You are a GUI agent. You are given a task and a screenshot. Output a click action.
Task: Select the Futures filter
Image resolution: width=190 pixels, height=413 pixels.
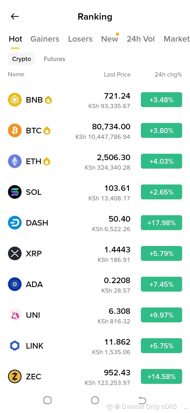54,59
